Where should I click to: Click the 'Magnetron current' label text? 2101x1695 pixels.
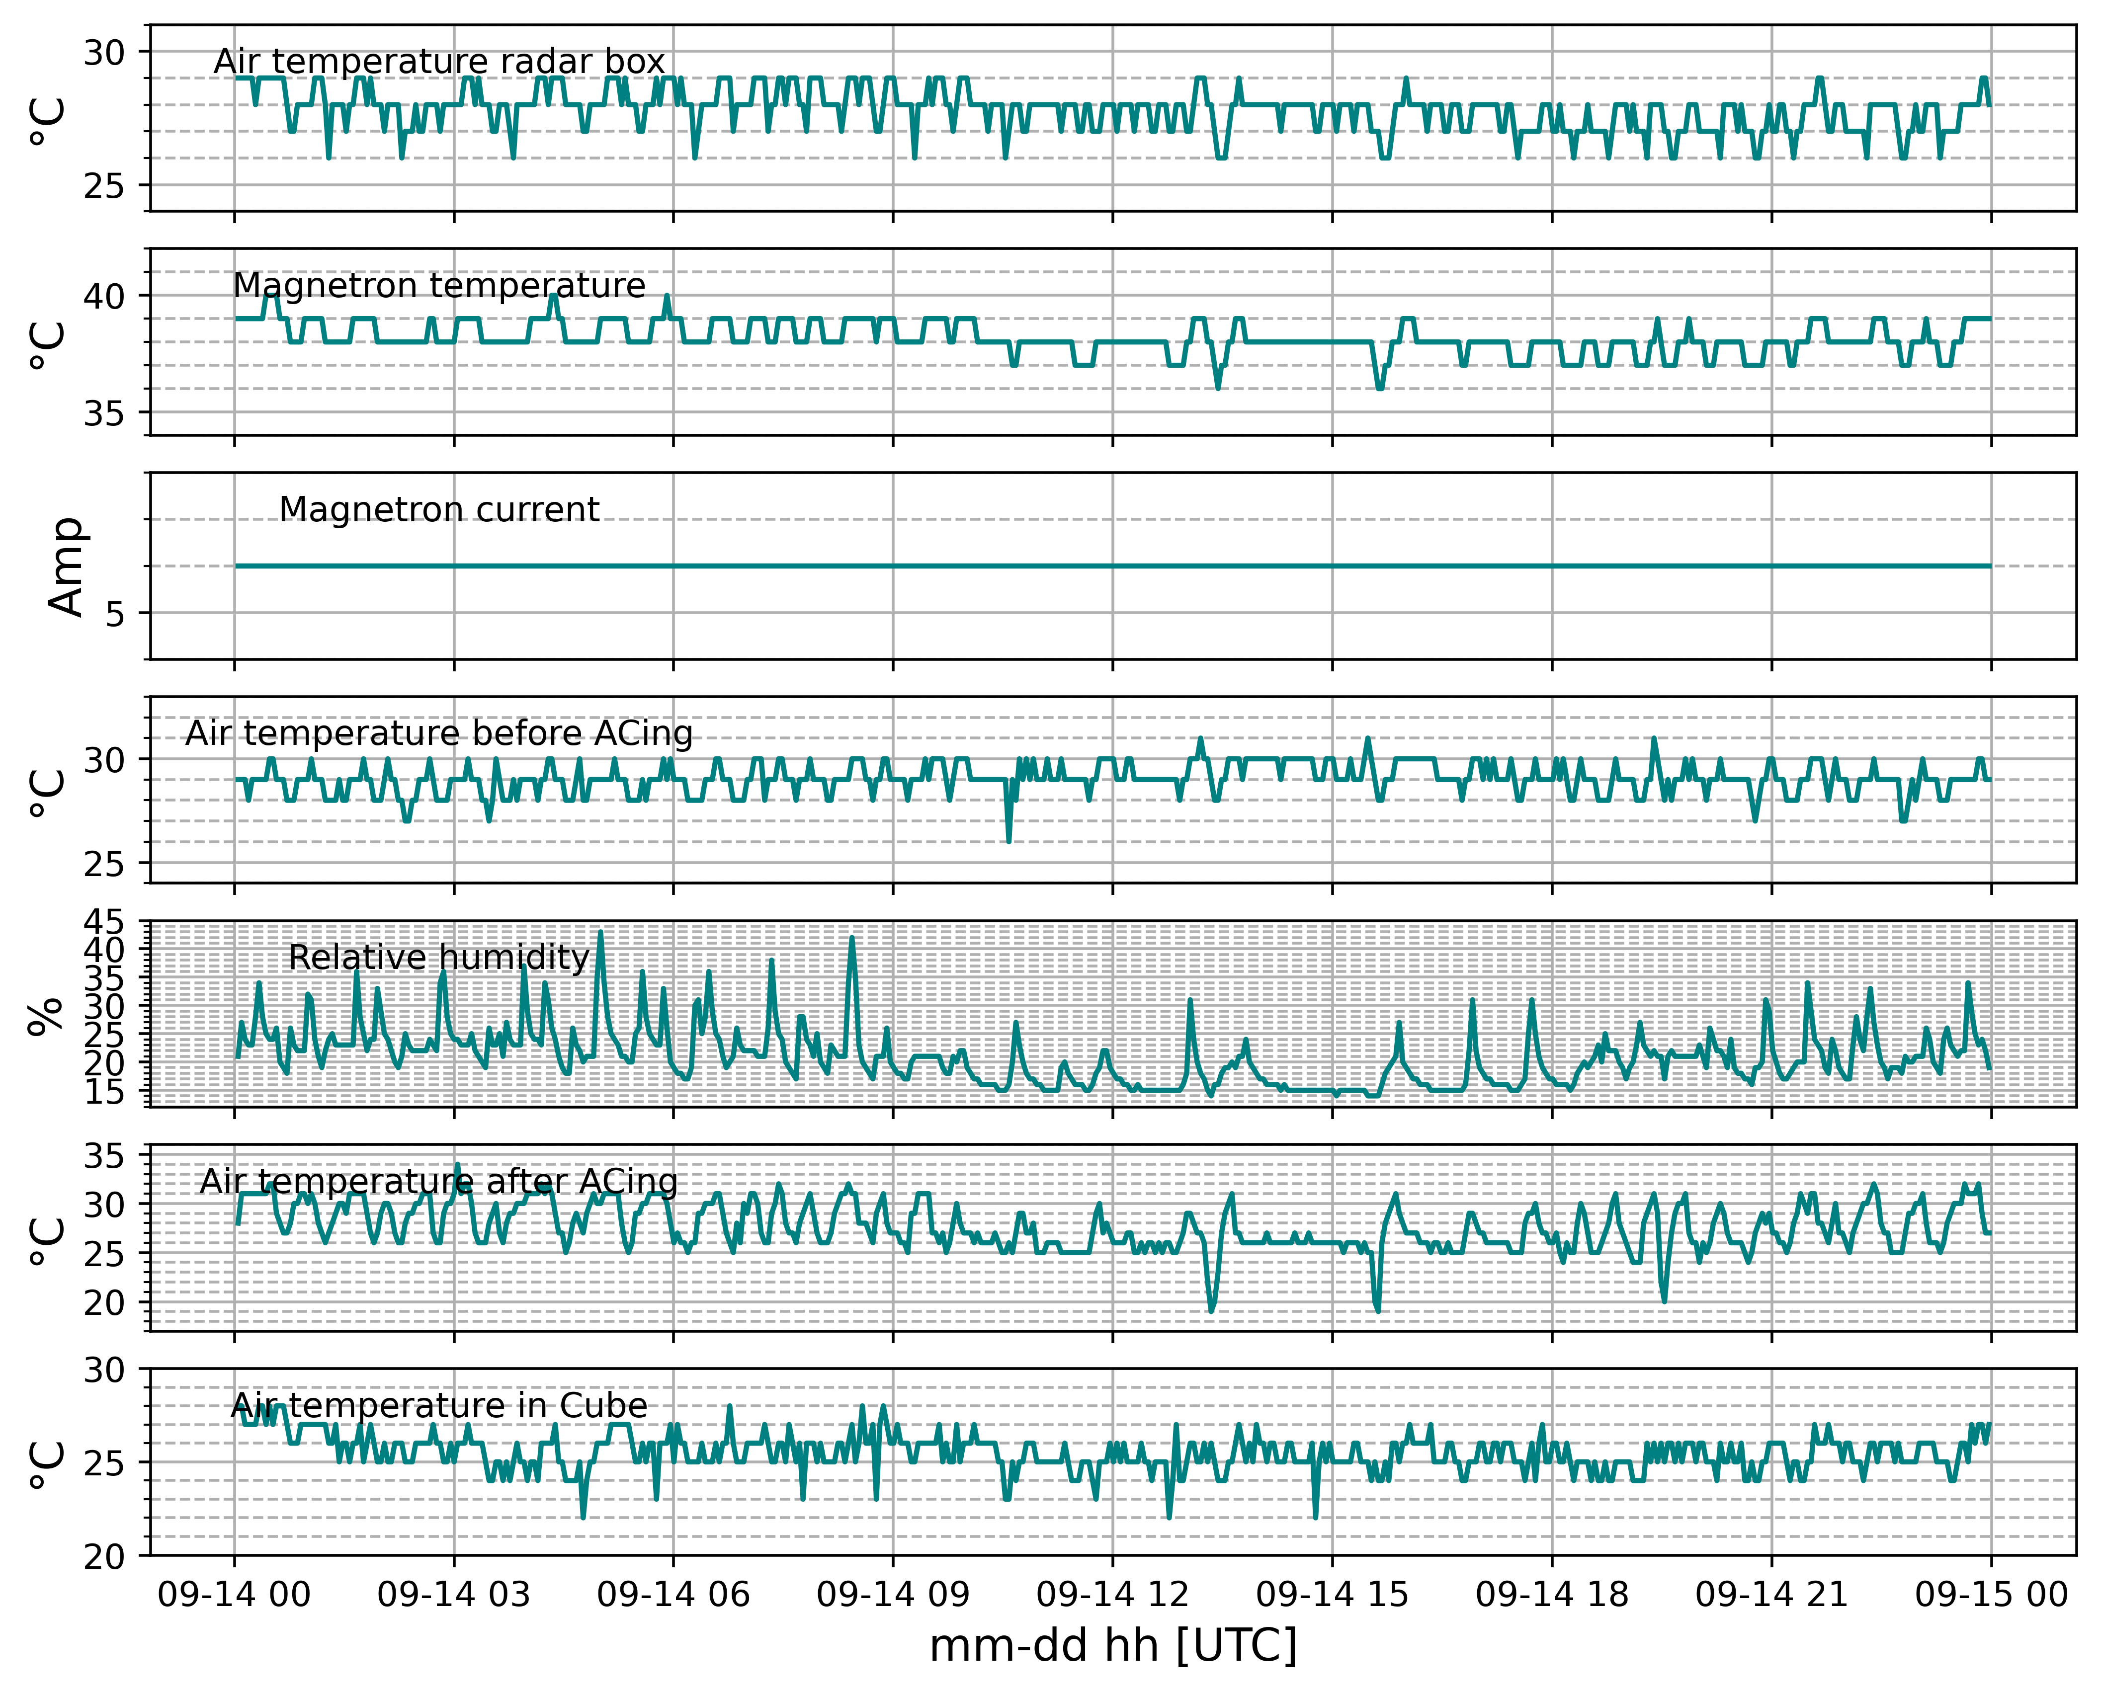pyautogui.click(x=439, y=510)
